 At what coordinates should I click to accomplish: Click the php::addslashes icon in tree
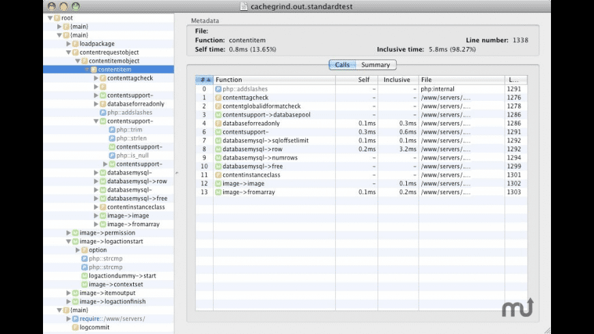[x=102, y=112]
